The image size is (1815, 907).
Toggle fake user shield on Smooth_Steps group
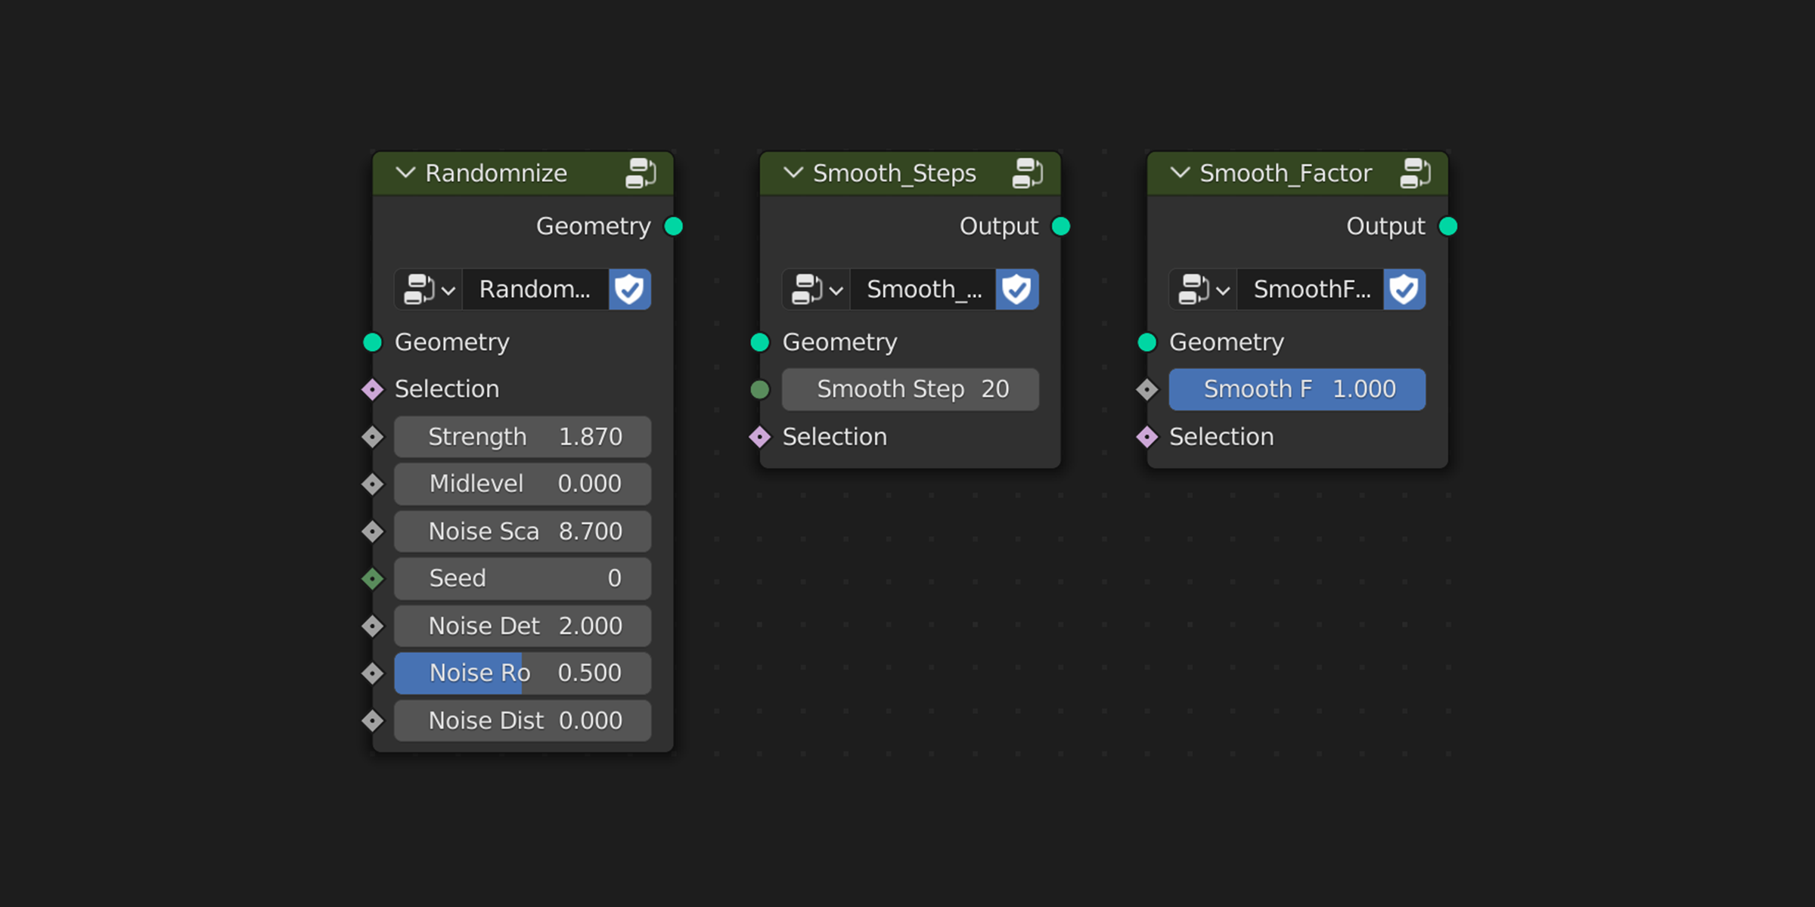(x=1016, y=289)
